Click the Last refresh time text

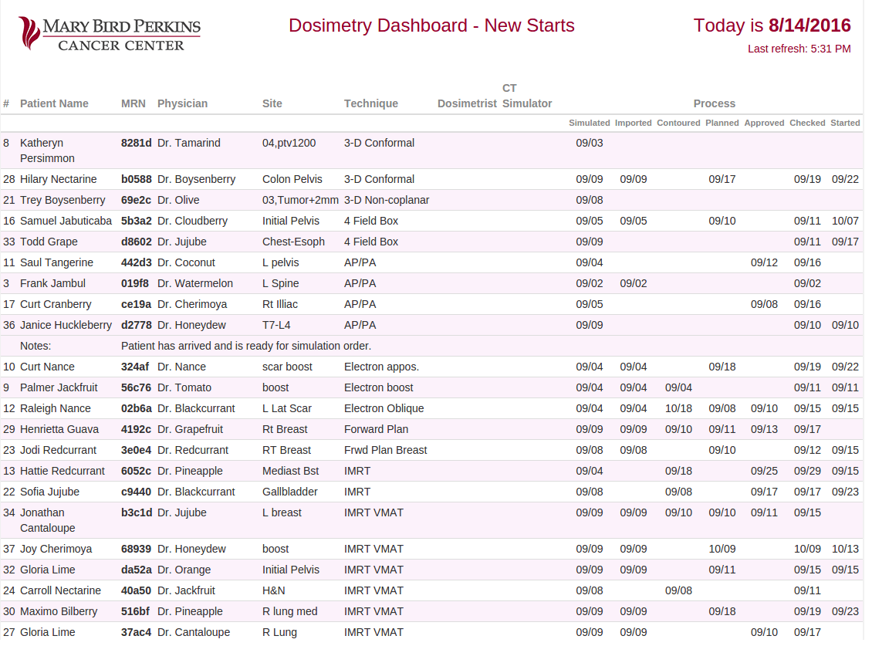tap(799, 49)
